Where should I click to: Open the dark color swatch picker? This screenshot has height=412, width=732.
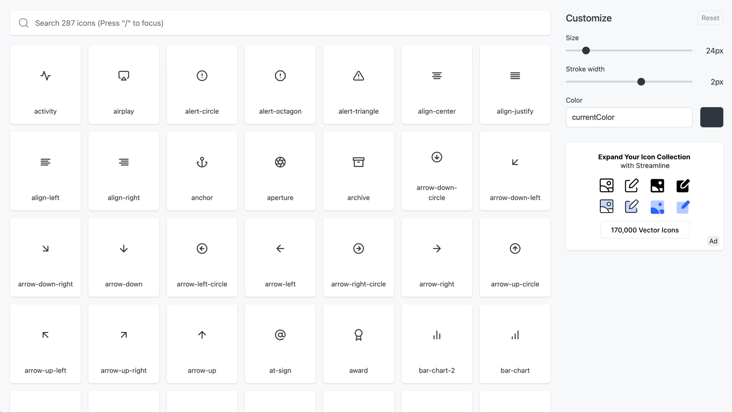point(711,117)
